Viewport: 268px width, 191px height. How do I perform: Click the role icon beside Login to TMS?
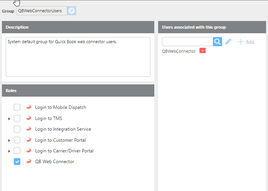[28, 118]
